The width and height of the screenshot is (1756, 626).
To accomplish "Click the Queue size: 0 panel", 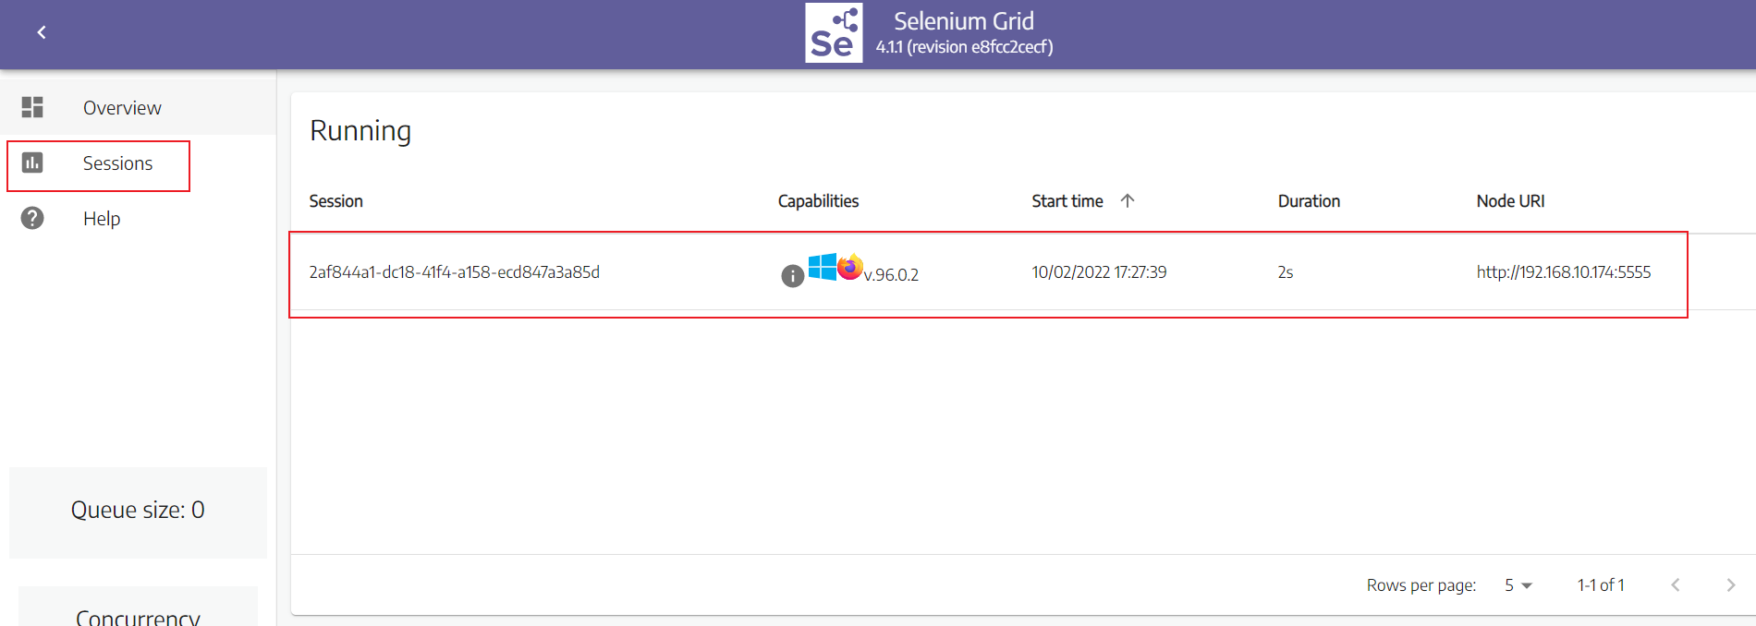I will 138,512.
